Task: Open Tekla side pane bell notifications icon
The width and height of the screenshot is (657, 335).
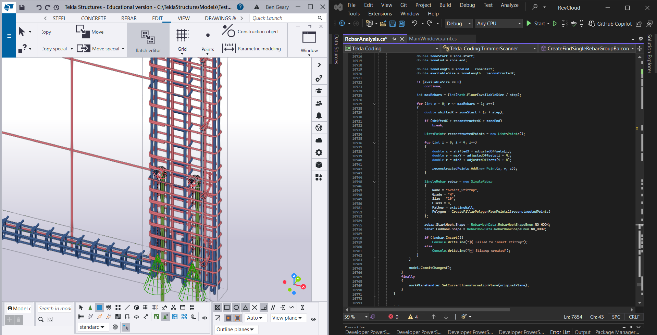Action: point(319,115)
